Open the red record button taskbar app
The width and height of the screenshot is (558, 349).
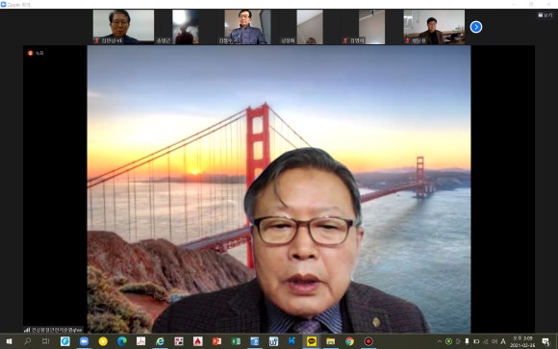[368, 341]
